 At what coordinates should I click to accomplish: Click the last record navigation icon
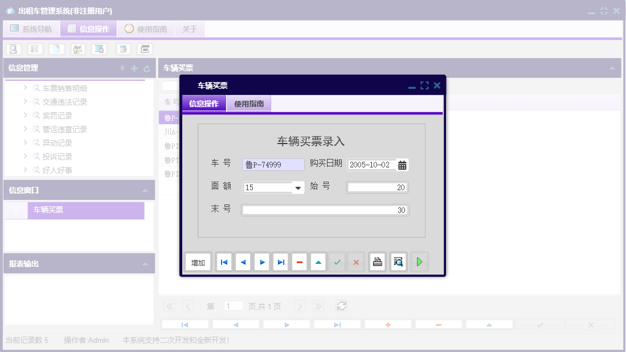tap(280, 261)
